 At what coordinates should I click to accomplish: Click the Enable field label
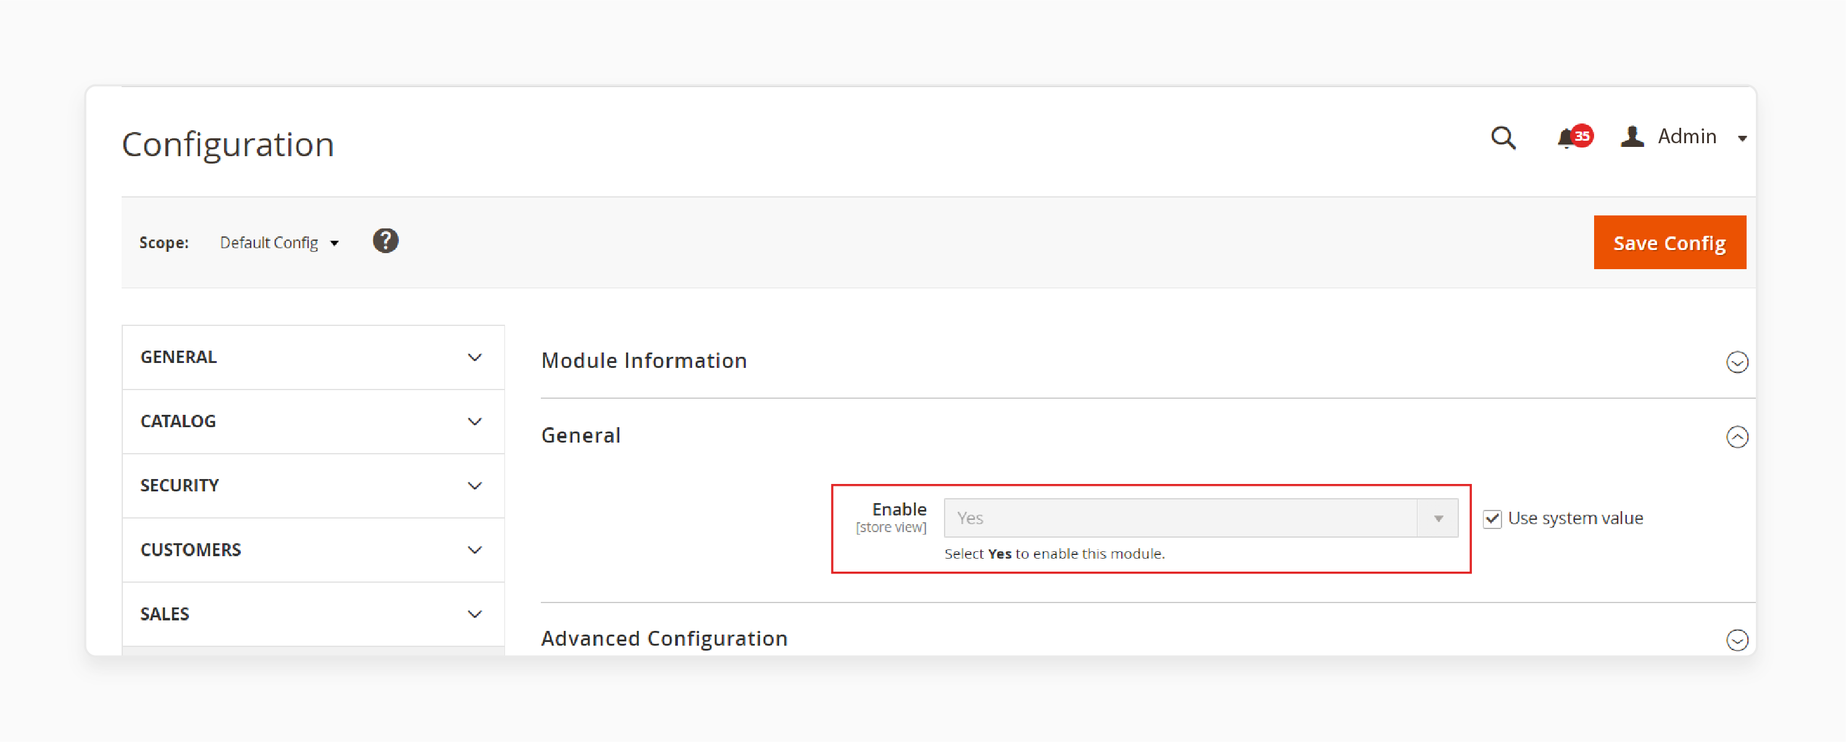pyautogui.click(x=899, y=509)
